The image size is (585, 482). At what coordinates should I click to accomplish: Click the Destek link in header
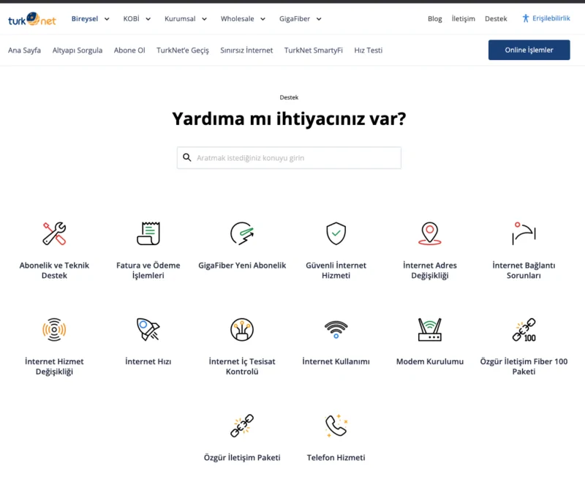point(496,19)
